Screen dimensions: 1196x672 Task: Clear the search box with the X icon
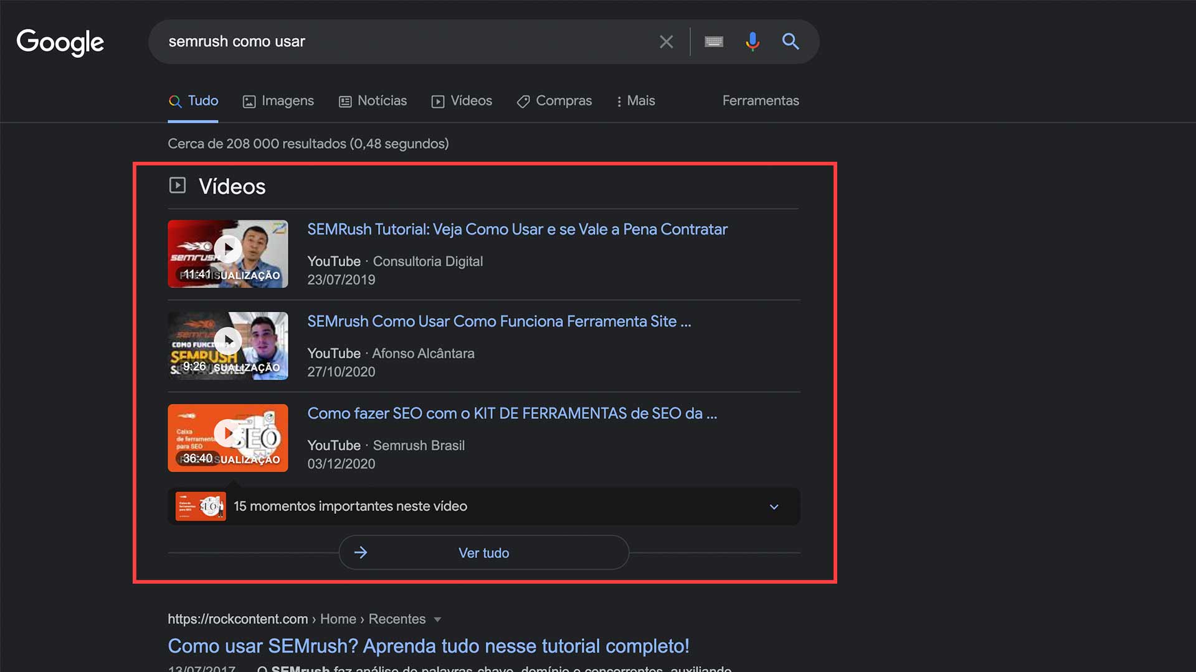click(666, 42)
